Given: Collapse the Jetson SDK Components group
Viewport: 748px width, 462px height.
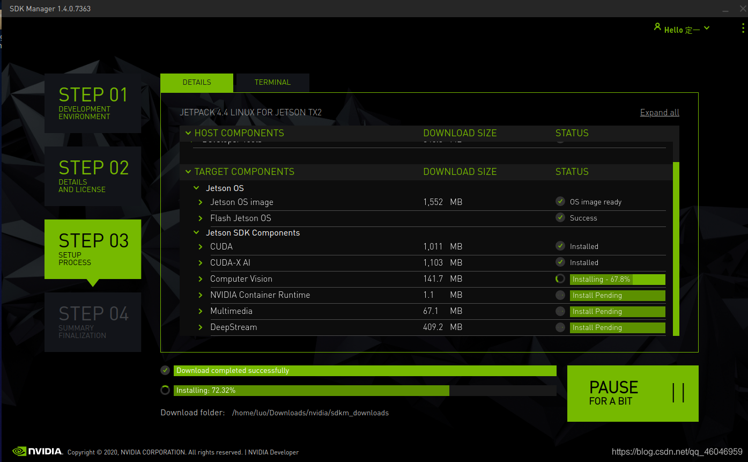Looking at the screenshot, I should (196, 233).
